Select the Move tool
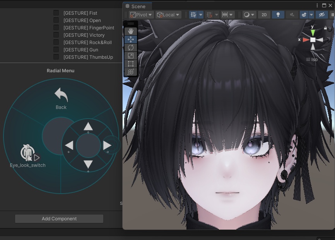Viewport: 335px width, 240px height. pyautogui.click(x=131, y=39)
